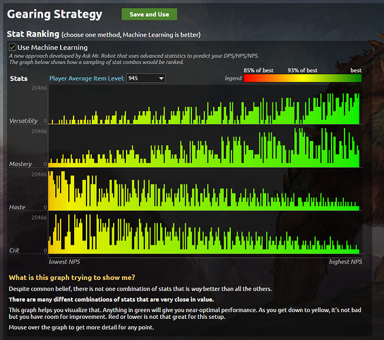Click the lowest NPS axis label
Screen dimensions: 384x340
65,262
